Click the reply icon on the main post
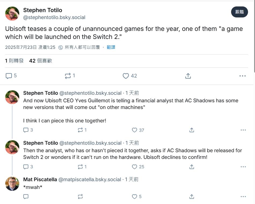 [9, 76]
